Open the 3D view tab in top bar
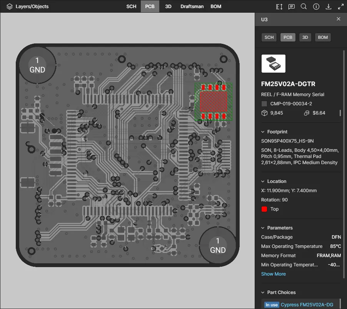This screenshot has height=309, width=347. [x=168, y=7]
